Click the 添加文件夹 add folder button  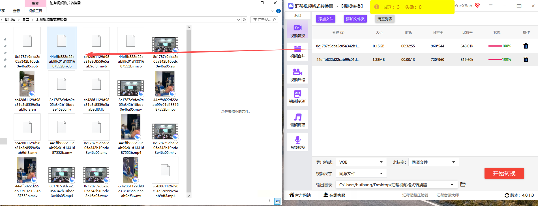355,19
